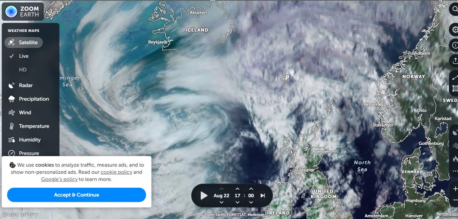
Task: Open the settings gear
Action: click(x=455, y=30)
